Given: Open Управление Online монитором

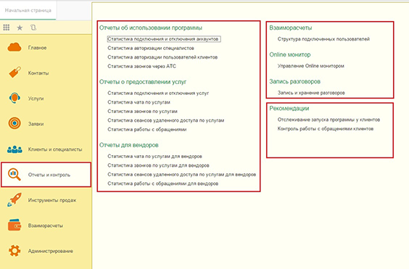Looking at the screenshot, I should (x=310, y=66).
